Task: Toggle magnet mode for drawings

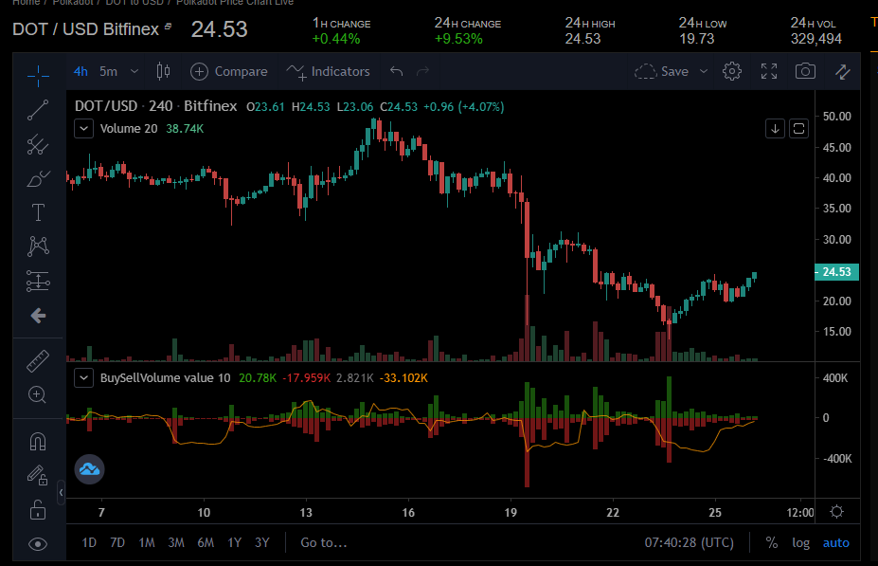Action: point(38,442)
